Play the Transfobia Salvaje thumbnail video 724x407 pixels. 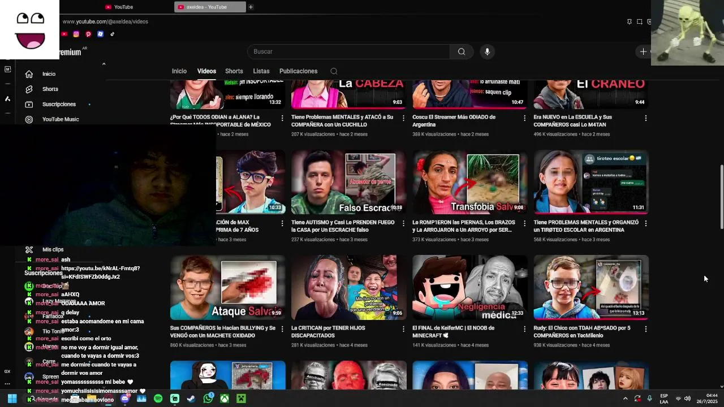click(x=469, y=183)
